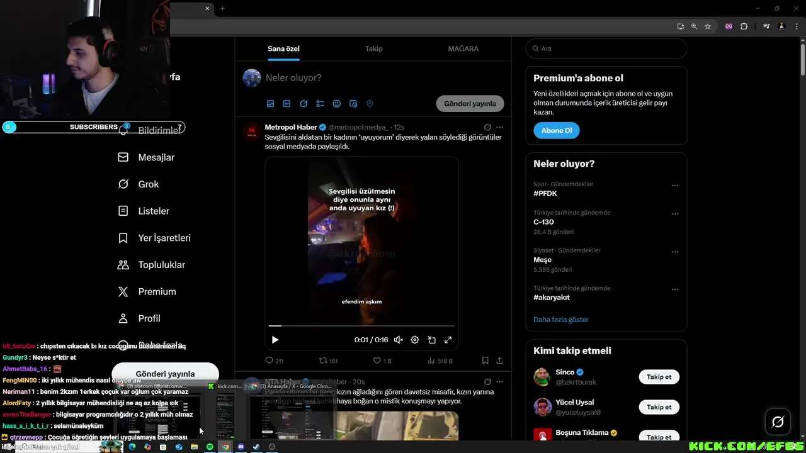Open a new Chrome tab
Image resolution: width=806 pixels, height=453 pixels.
(222, 8)
